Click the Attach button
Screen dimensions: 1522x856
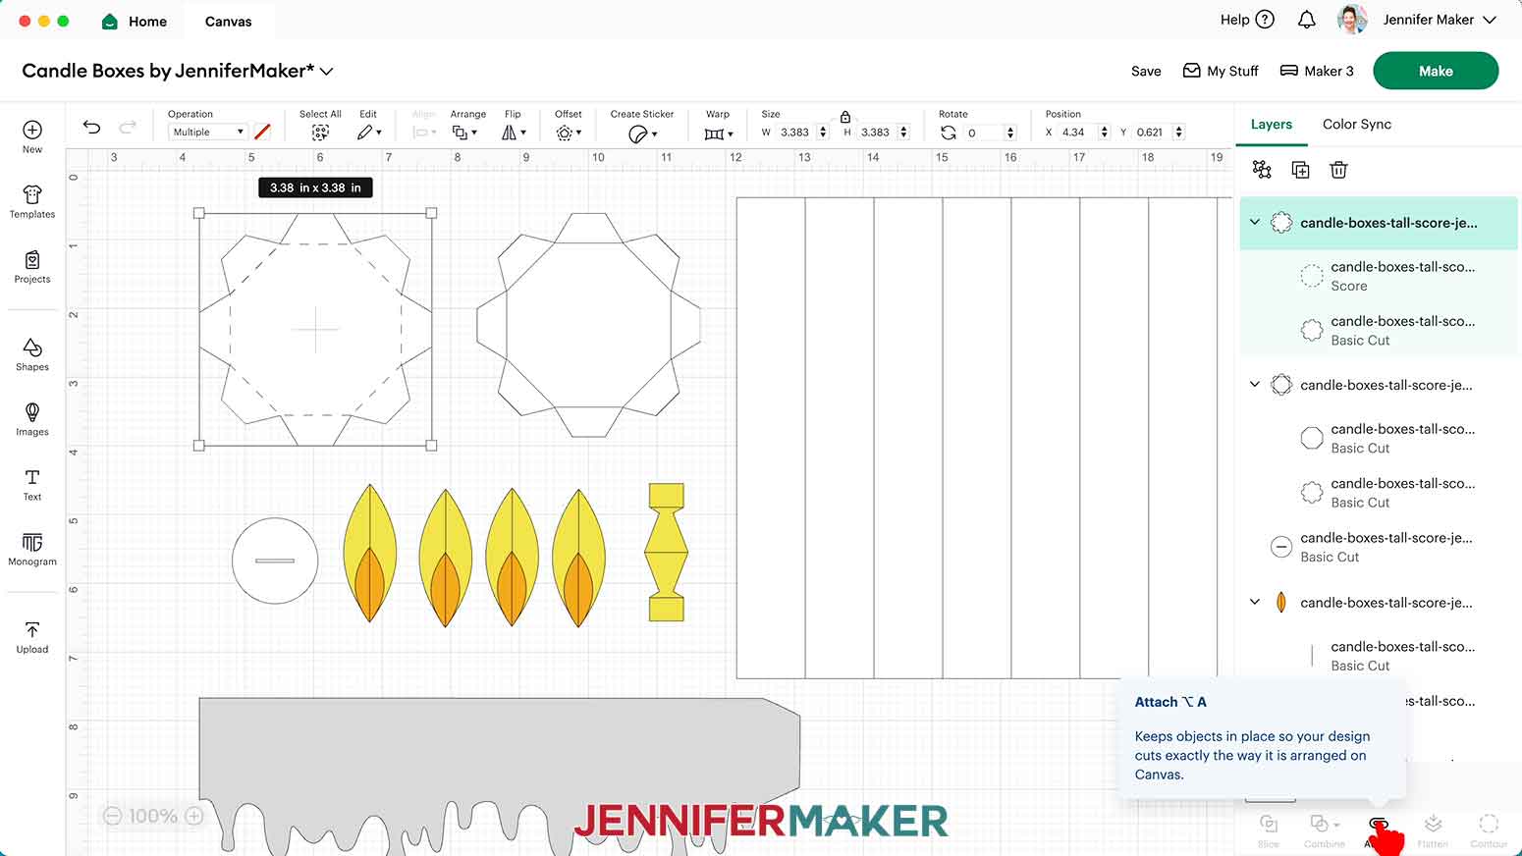1378,830
